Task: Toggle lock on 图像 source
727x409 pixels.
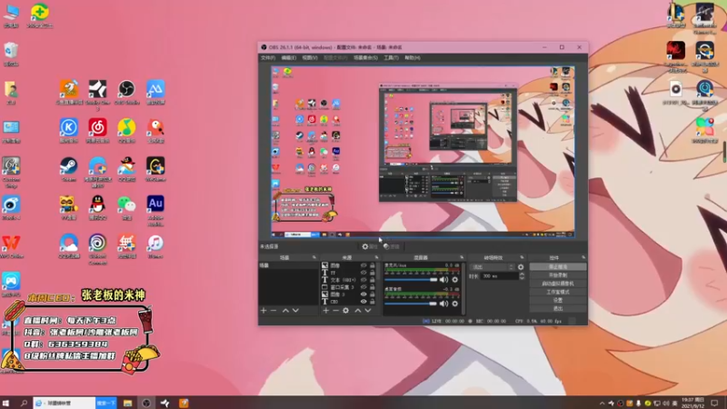Action: click(372, 265)
